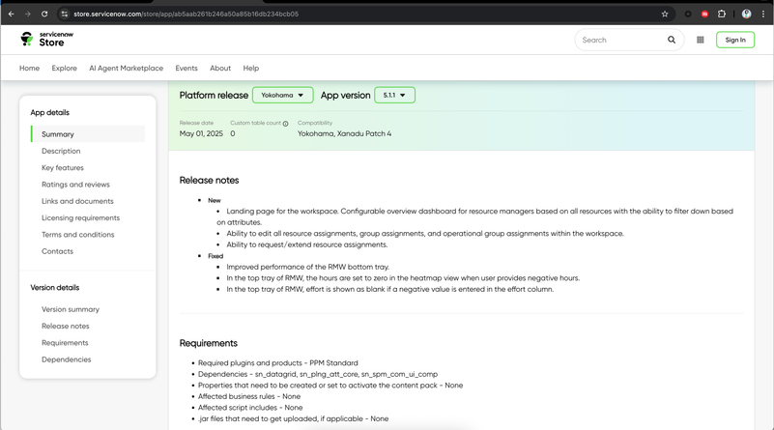Open the Platform release Yokohama dropdown
The height and width of the screenshot is (430, 774).
pyautogui.click(x=282, y=95)
